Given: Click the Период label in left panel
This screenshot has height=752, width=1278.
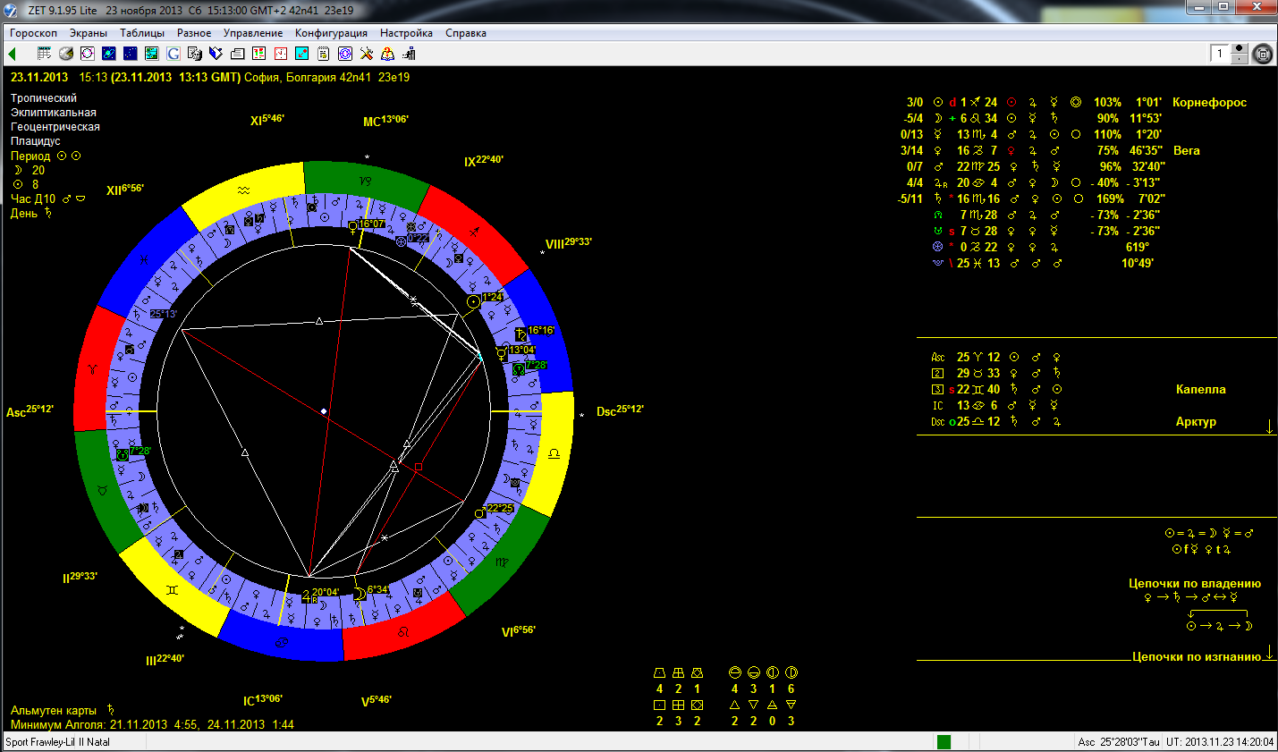Looking at the screenshot, I should point(30,156).
